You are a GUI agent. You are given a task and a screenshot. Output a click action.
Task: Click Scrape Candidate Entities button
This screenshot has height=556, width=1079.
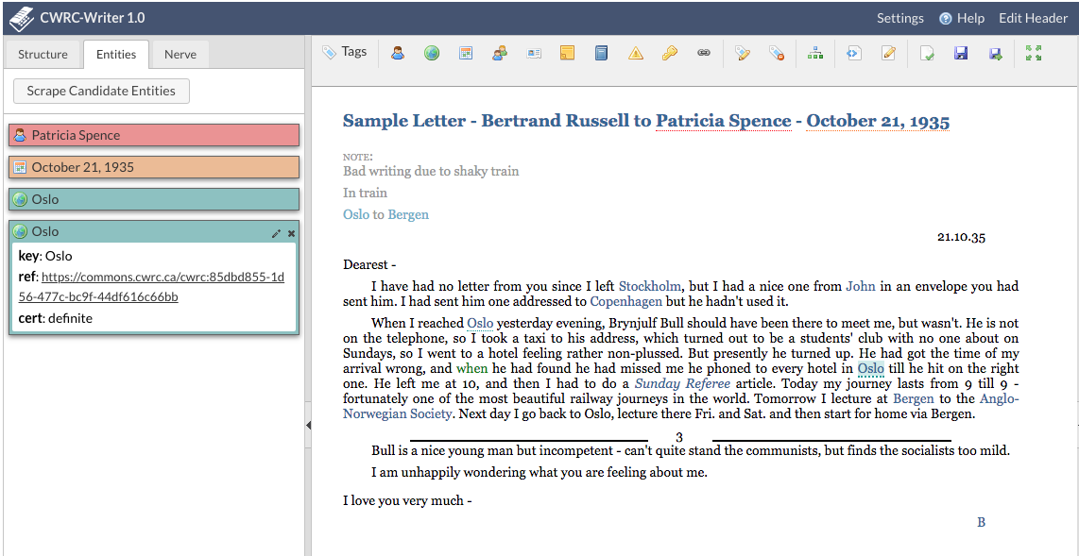pos(101,91)
